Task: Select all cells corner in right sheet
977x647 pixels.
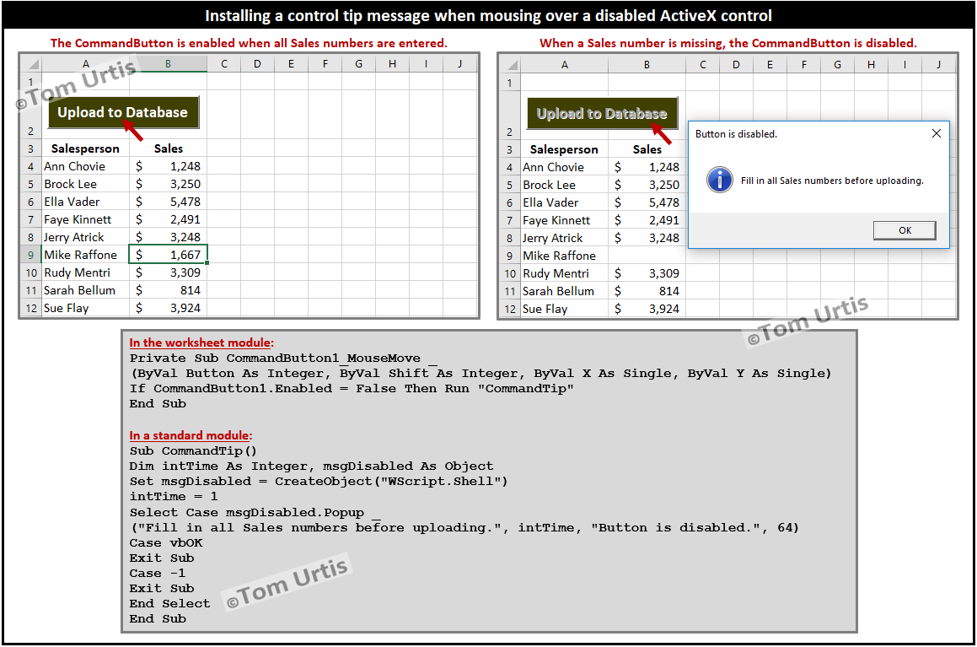Action: coord(510,65)
